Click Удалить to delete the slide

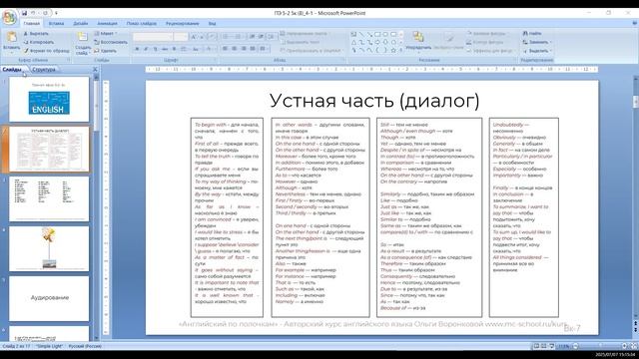point(106,51)
